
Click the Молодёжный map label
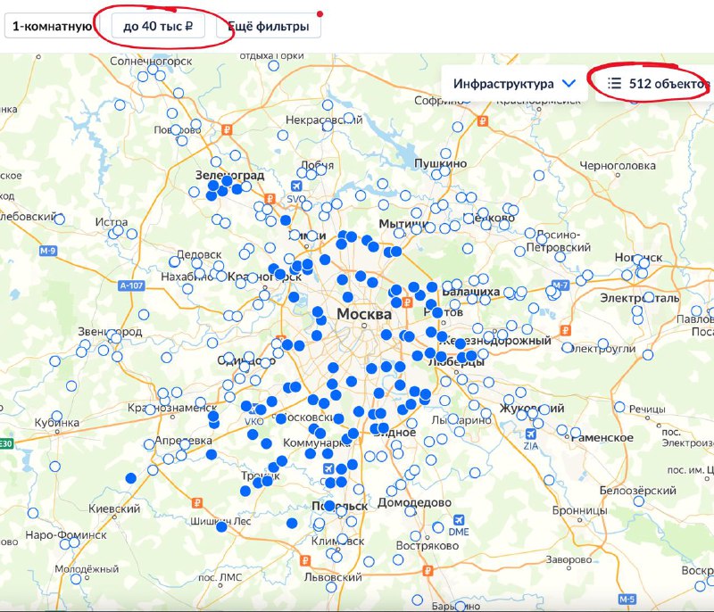(x=87, y=569)
